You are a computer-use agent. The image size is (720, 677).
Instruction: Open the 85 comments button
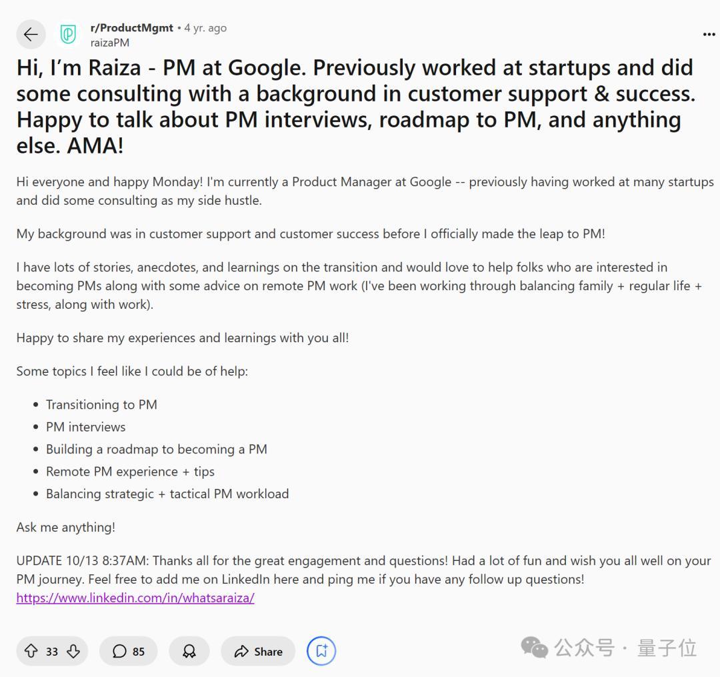click(x=129, y=651)
